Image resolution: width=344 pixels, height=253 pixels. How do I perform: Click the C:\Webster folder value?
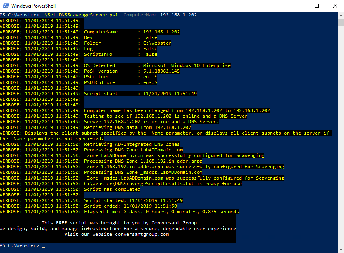157,43
